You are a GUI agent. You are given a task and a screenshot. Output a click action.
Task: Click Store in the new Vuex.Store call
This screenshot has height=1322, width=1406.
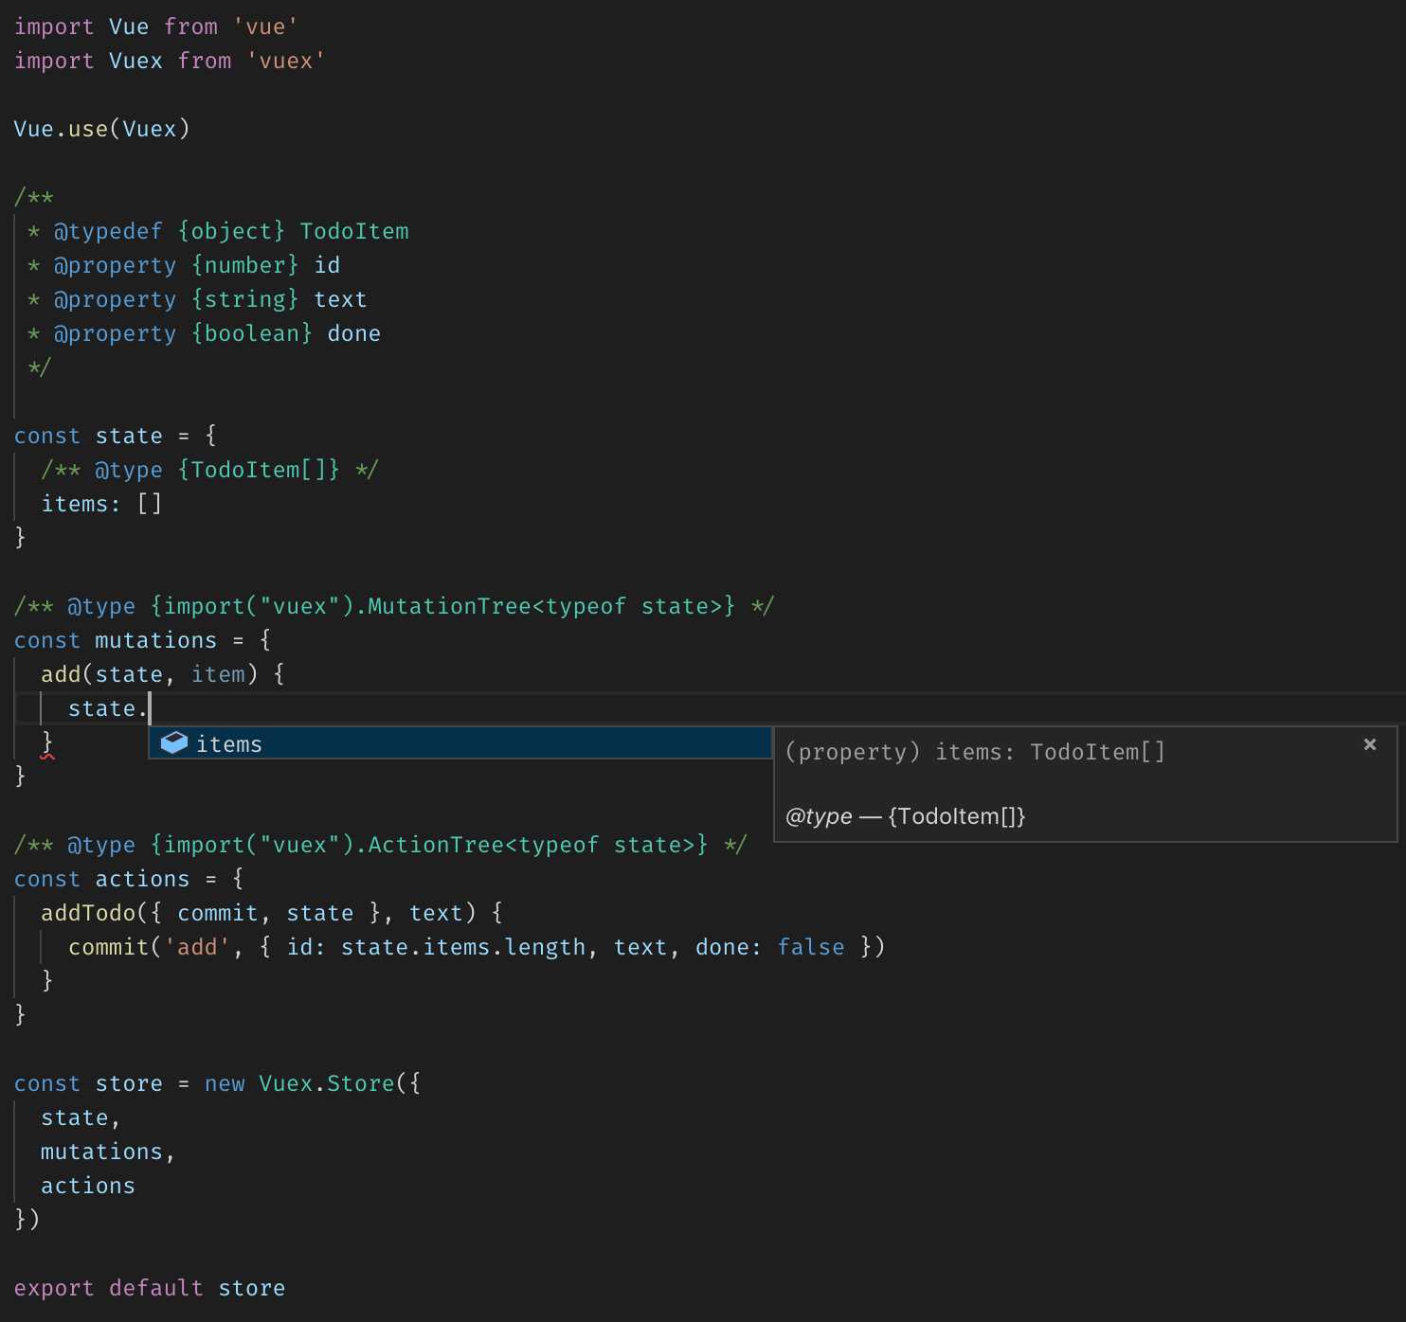360,1083
